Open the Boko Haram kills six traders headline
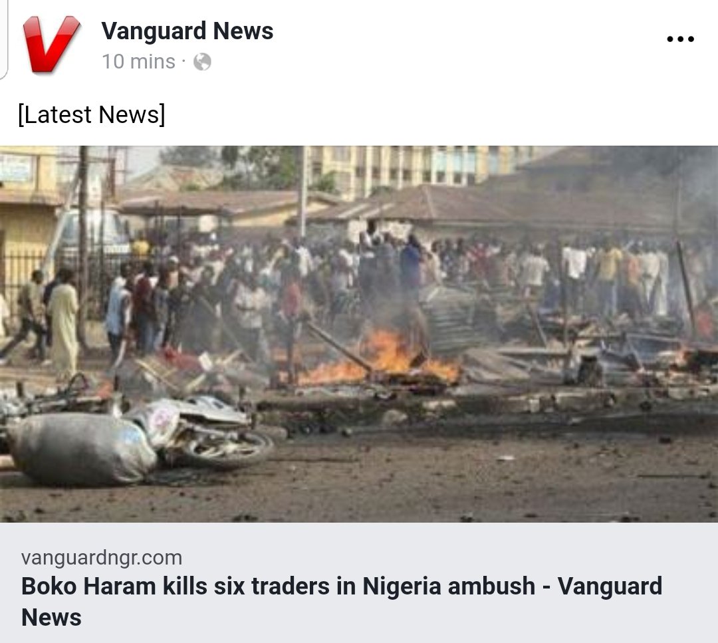The width and height of the screenshot is (718, 643). click(x=341, y=601)
